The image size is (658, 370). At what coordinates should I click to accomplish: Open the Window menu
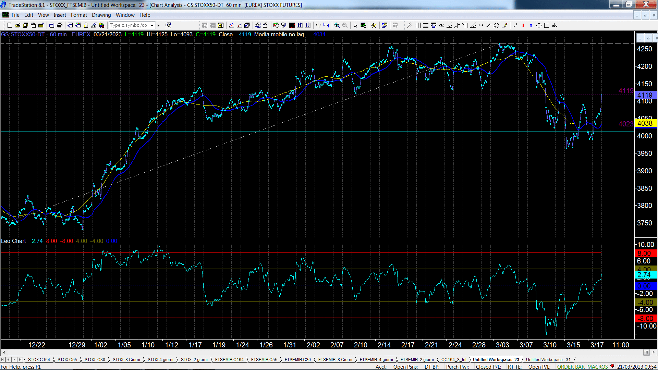(x=125, y=15)
